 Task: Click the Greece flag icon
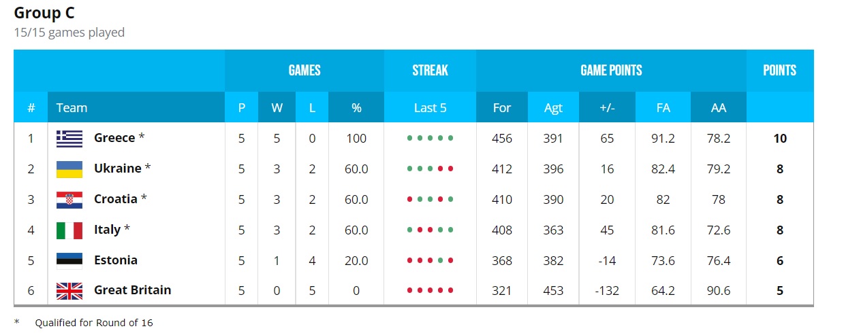pyautogui.click(x=69, y=138)
